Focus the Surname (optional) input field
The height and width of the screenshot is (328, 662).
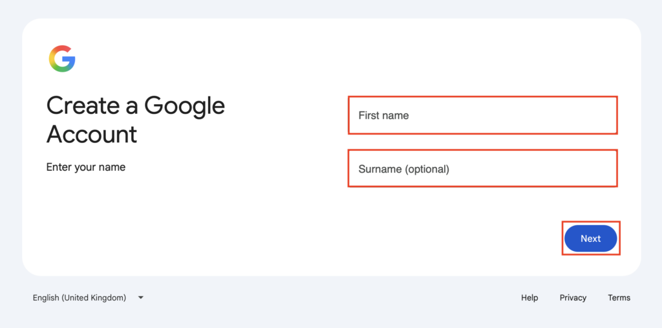[x=482, y=168]
